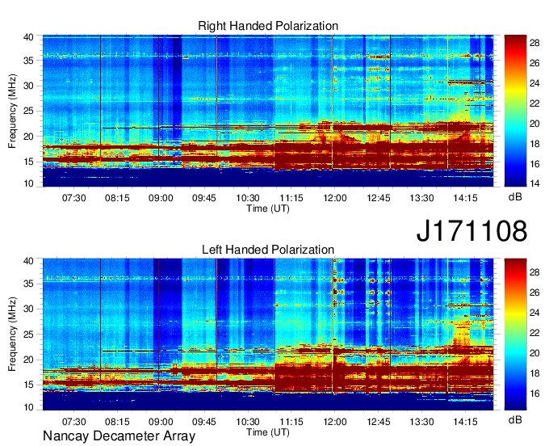The height and width of the screenshot is (446, 549).
Task: Click 20 MHz tick on Left Handed plot
Action: (29, 360)
